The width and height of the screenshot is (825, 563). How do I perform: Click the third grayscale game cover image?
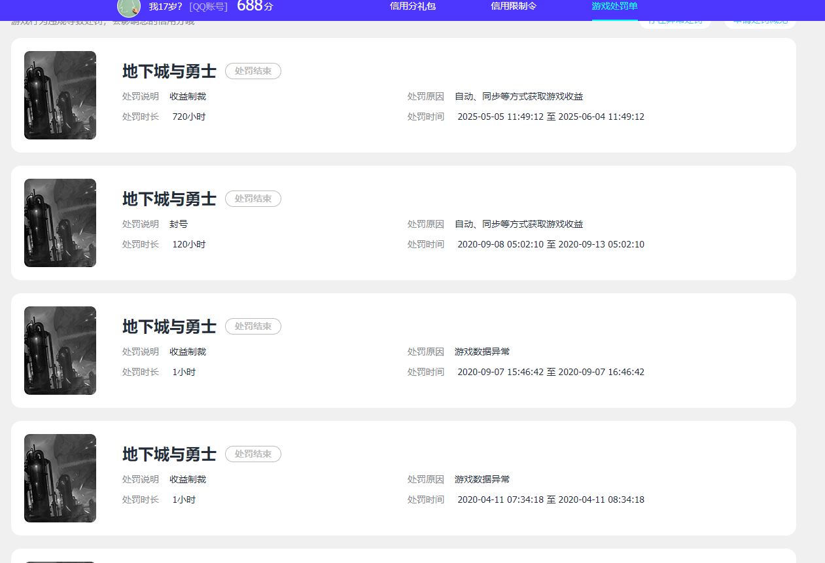60,350
